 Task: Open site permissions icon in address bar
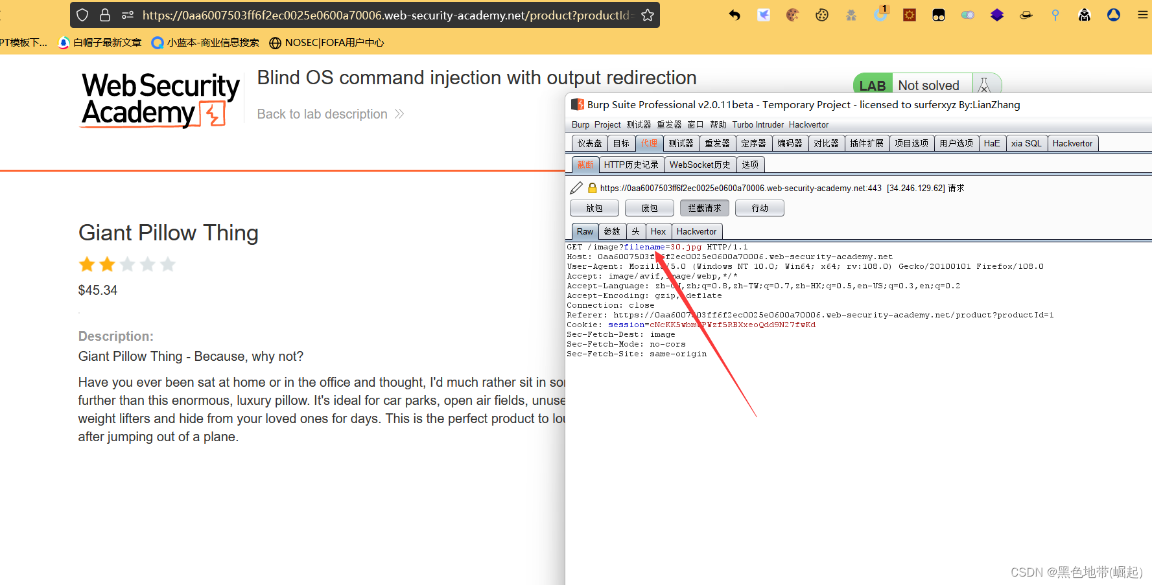[128, 15]
